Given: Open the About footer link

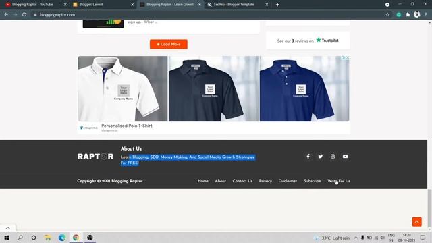Looking at the screenshot, I should [221, 181].
